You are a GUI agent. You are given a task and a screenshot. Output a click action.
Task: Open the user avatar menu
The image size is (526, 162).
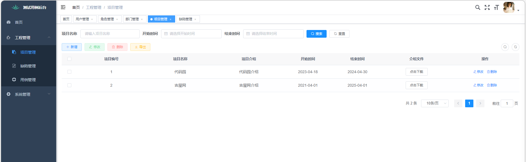509,7
